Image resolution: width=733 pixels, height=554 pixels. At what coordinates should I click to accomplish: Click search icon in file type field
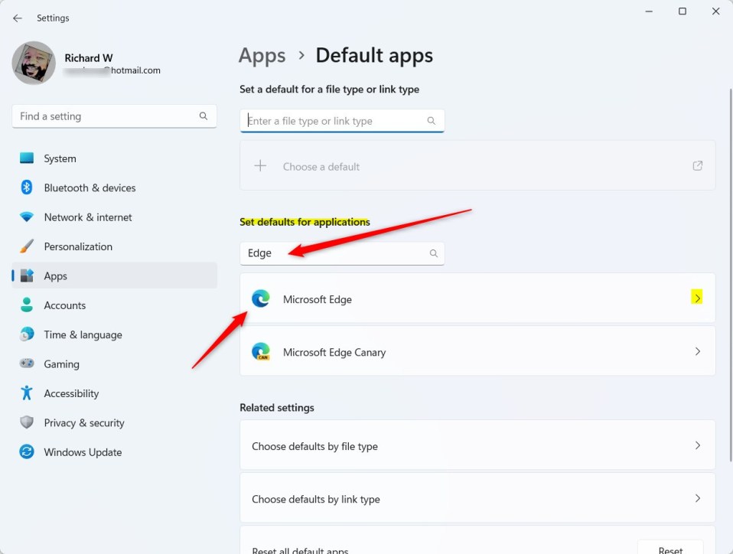(x=432, y=121)
